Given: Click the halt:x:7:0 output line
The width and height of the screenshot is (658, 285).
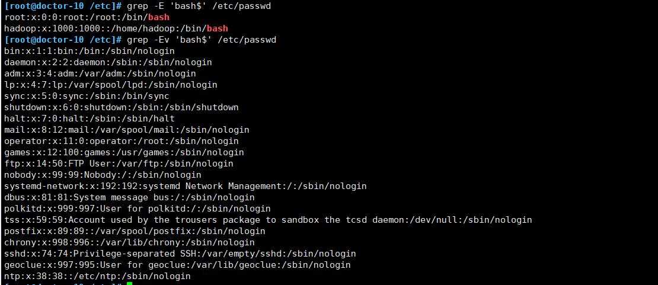Looking at the screenshot, I should (x=89, y=119).
